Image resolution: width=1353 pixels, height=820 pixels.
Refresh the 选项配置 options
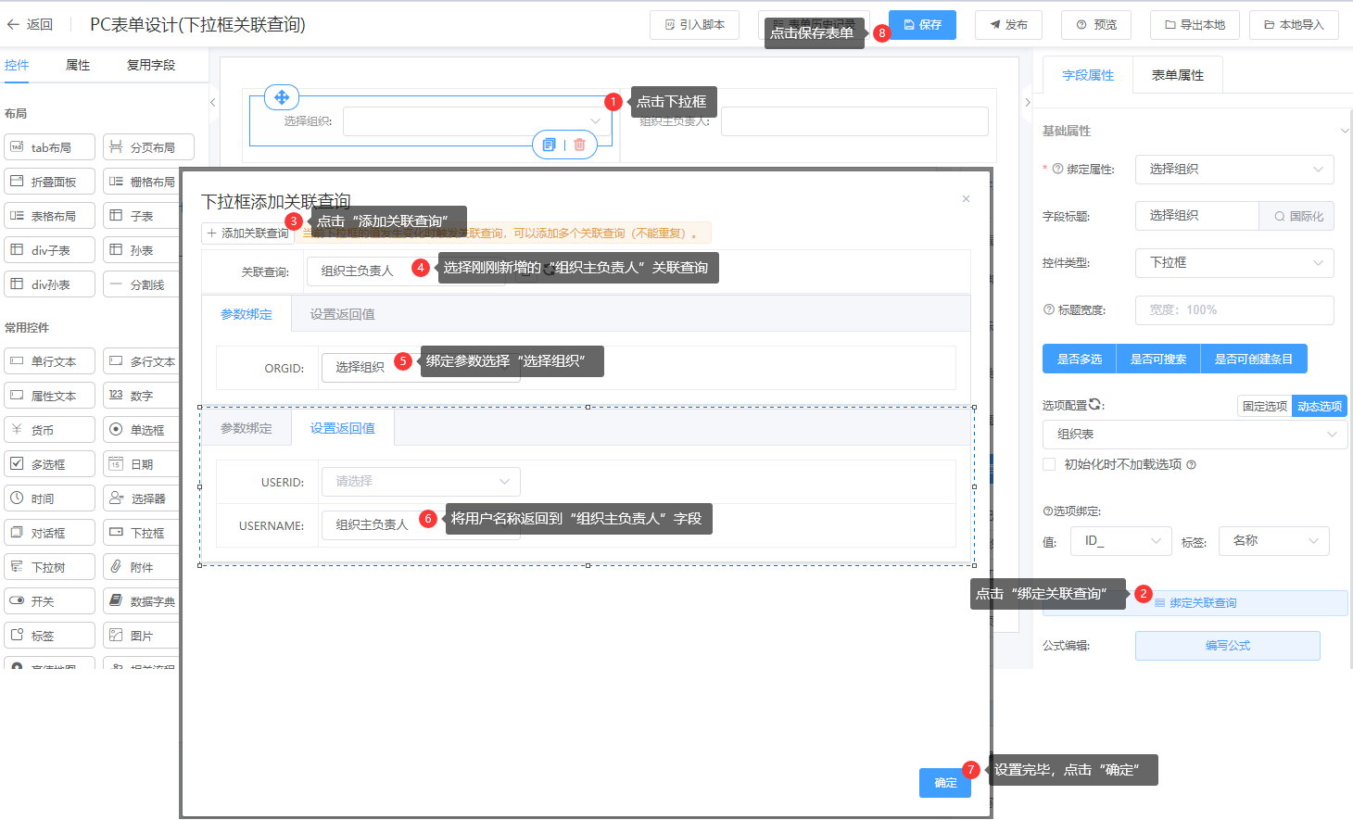[1095, 404]
